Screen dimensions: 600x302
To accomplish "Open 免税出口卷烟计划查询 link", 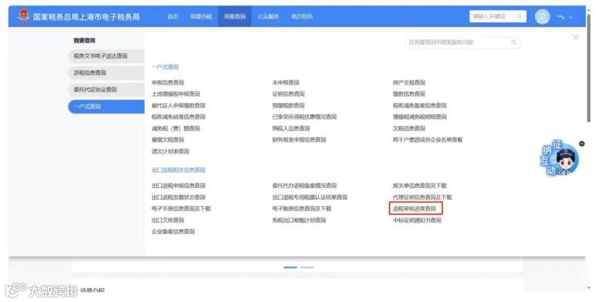I will click(299, 220).
